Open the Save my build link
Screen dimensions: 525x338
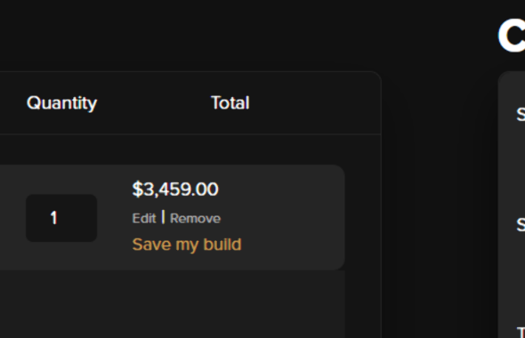click(187, 245)
